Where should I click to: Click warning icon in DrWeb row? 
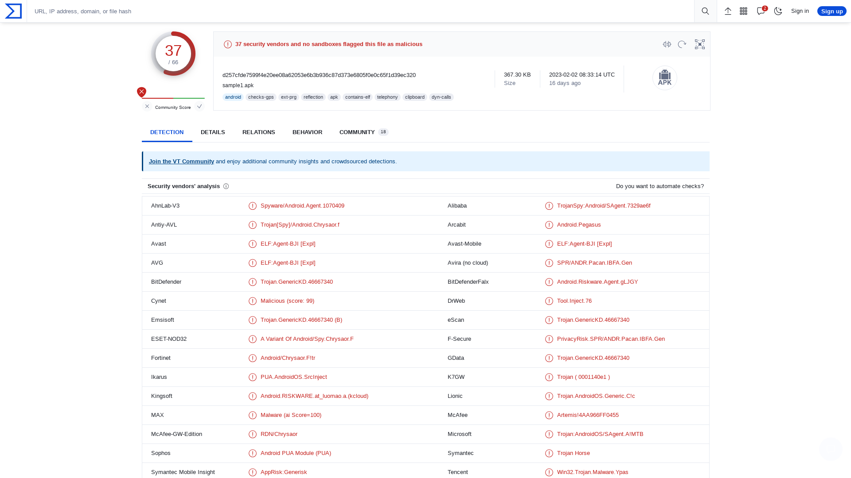tap(549, 301)
